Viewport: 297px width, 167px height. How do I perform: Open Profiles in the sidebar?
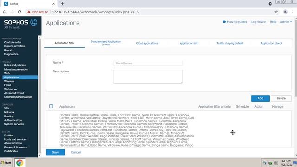point(9,135)
